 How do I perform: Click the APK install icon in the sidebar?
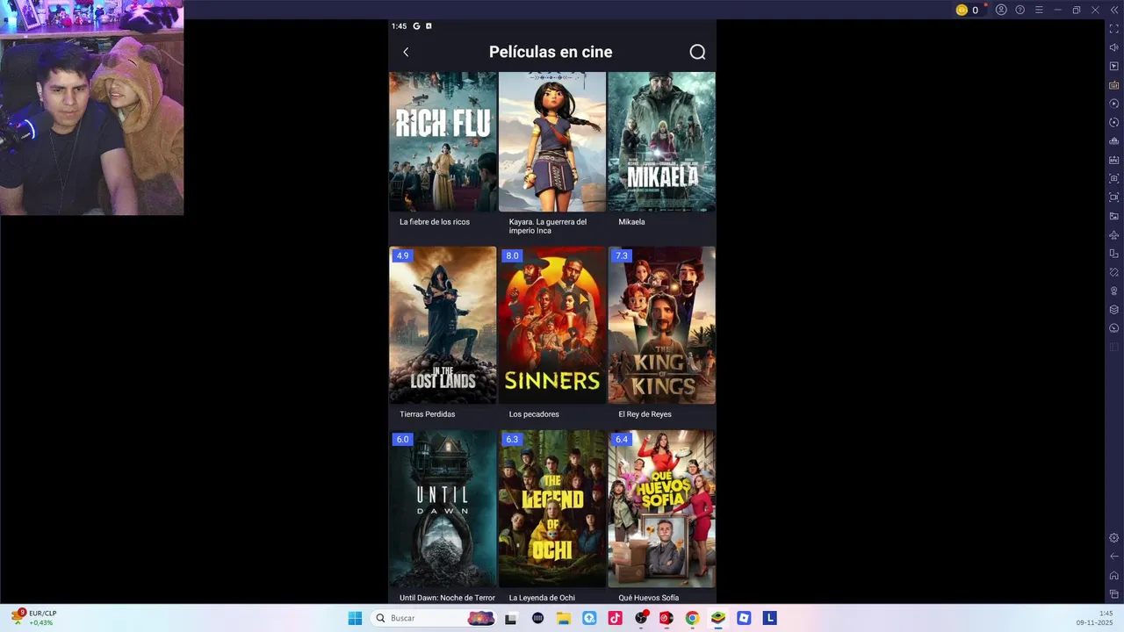click(x=1114, y=160)
